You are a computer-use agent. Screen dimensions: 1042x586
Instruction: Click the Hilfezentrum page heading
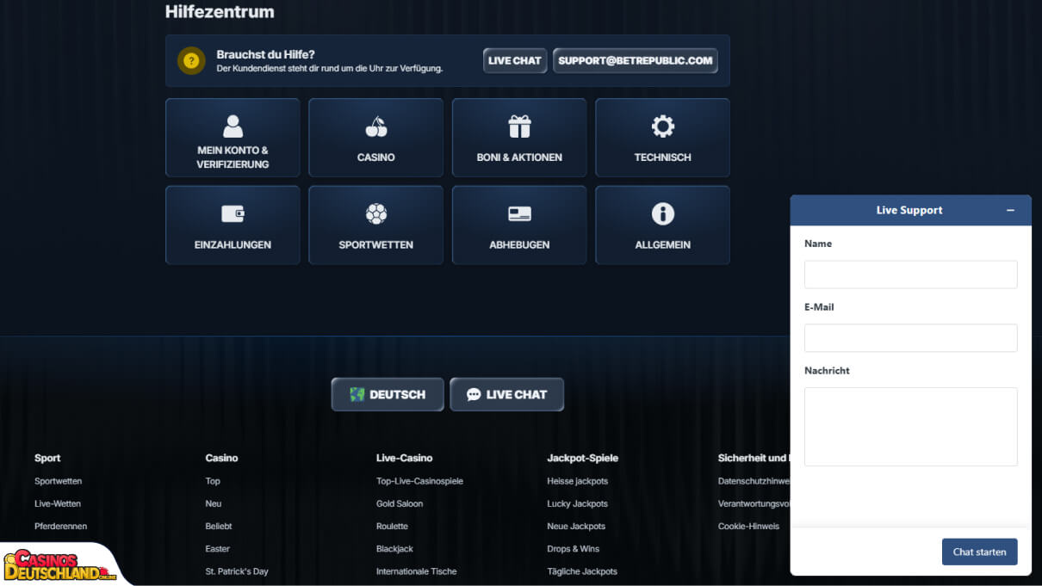[220, 12]
